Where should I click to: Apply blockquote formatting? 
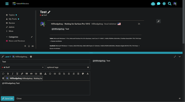(27, 74)
